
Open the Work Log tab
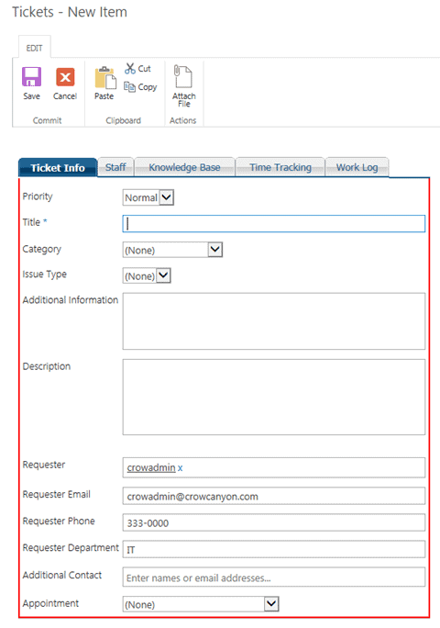[357, 167]
